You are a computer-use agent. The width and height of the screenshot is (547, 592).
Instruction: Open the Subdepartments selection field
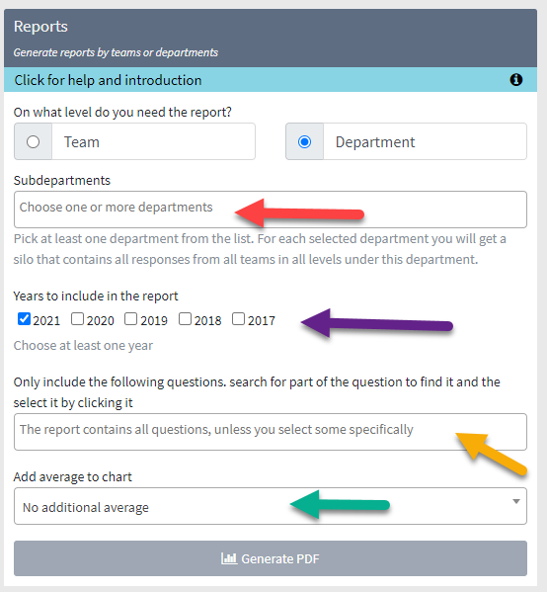pyautogui.click(x=271, y=210)
